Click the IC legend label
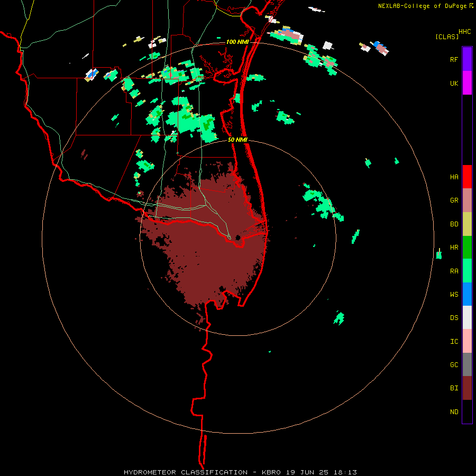 pyautogui.click(x=454, y=342)
